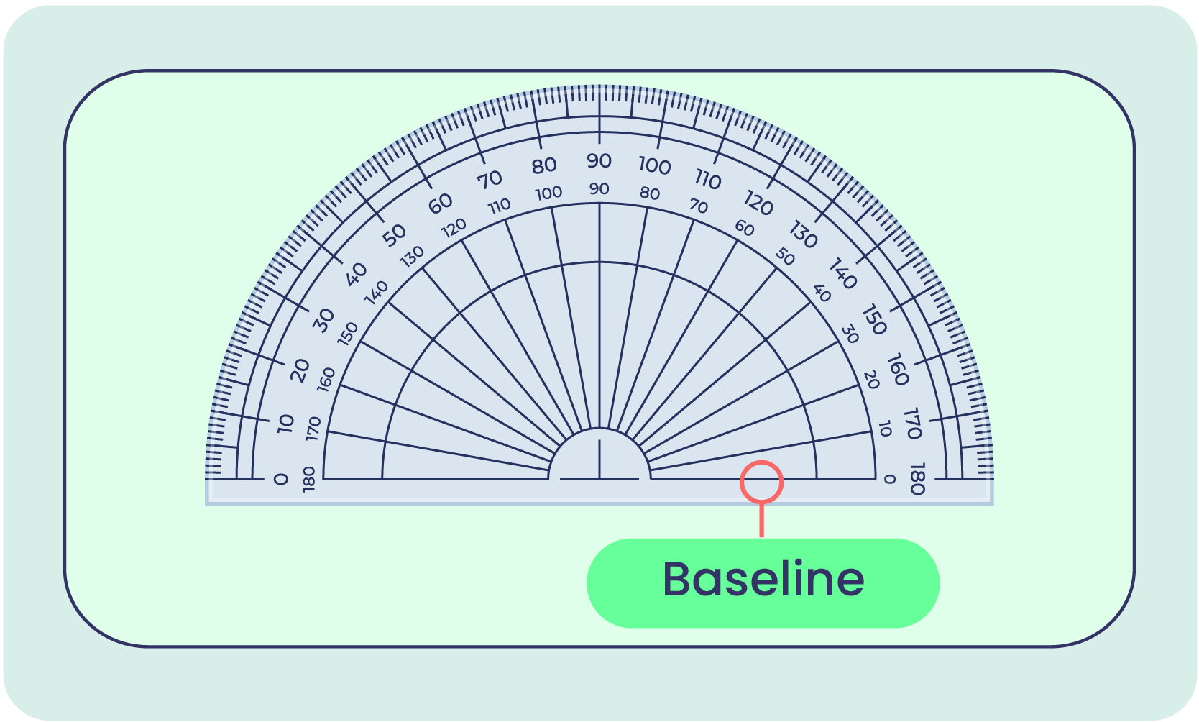Click the inner scale 90 label
Screen dimensions: 1199x722
(x=599, y=189)
